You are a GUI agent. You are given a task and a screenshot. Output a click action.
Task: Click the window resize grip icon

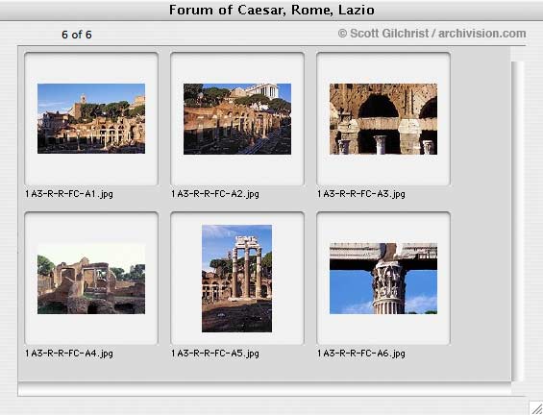(536, 407)
